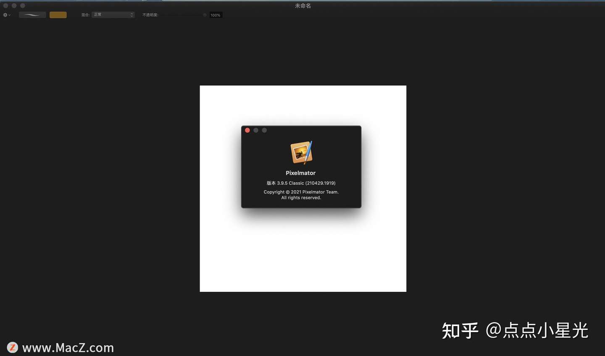Image resolution: width=605 pixels, height=356 pixels.
Task: Open the brush stroke preset picker
Action: coord(32,15)
